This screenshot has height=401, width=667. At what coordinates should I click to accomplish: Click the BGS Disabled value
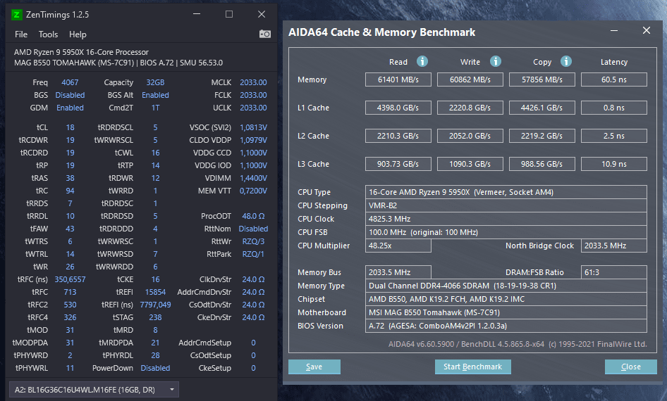point(70,95)
